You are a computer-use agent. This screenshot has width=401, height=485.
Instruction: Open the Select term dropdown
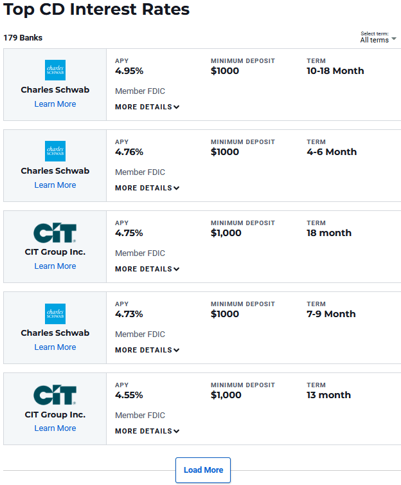pos(378,40)
